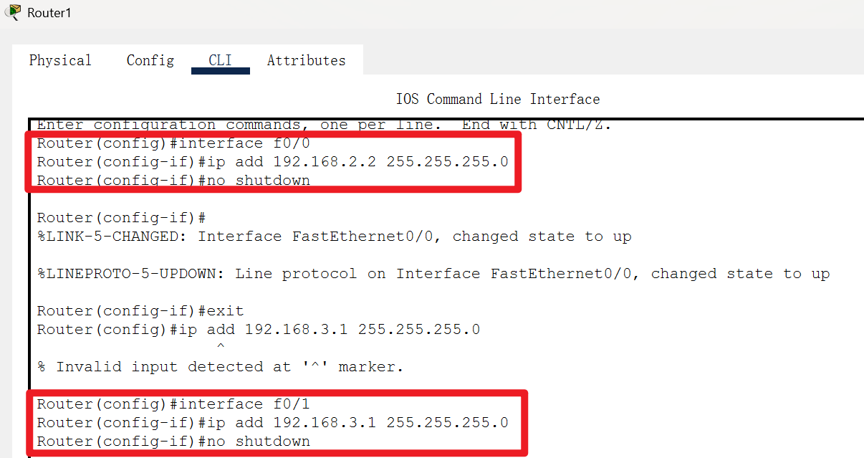Viewport: 864px width, 458px height.
Task: Select the CLI tab
Action: point(220,60)
